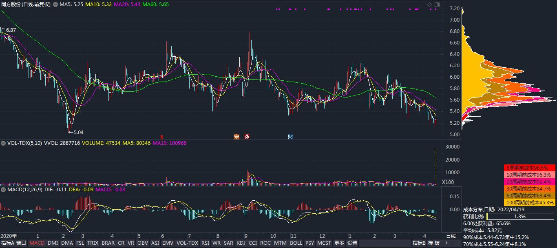Open the 模板 template button
This screenshot has height=248, width=557.
[x=434, y=243]
